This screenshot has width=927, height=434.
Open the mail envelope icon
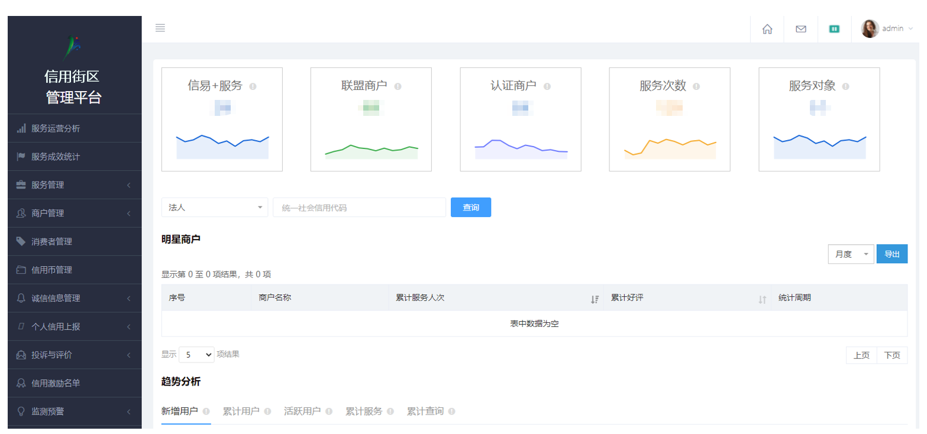(x=800, y=29)
